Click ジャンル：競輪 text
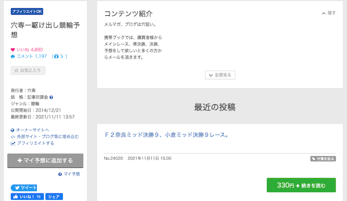This screenshot has width=347, height=201. pyautogui.click(x=25, y=104)
